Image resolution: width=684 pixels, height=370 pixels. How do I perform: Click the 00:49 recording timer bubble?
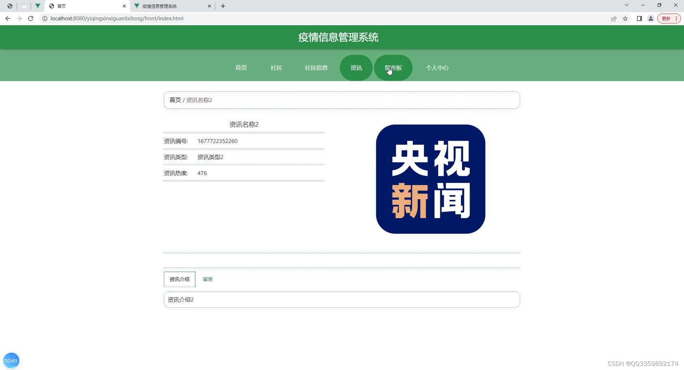[x=11, y=361]
